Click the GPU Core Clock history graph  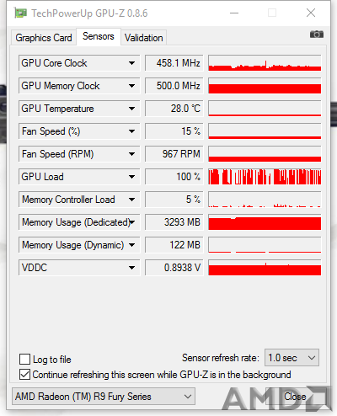coord(265,63)
